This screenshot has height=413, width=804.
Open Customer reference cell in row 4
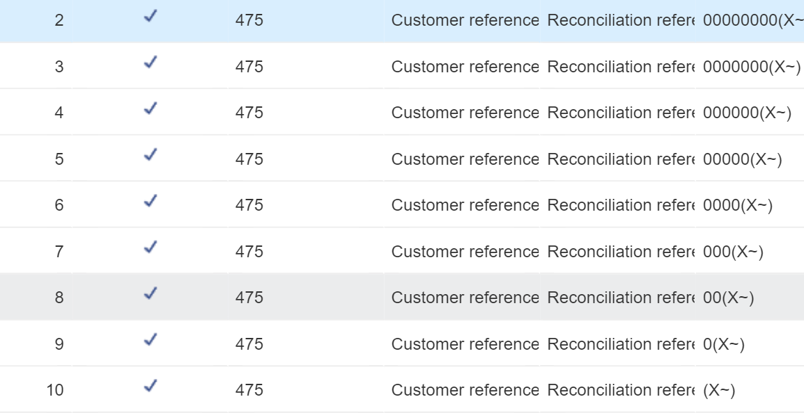[461, 112]
